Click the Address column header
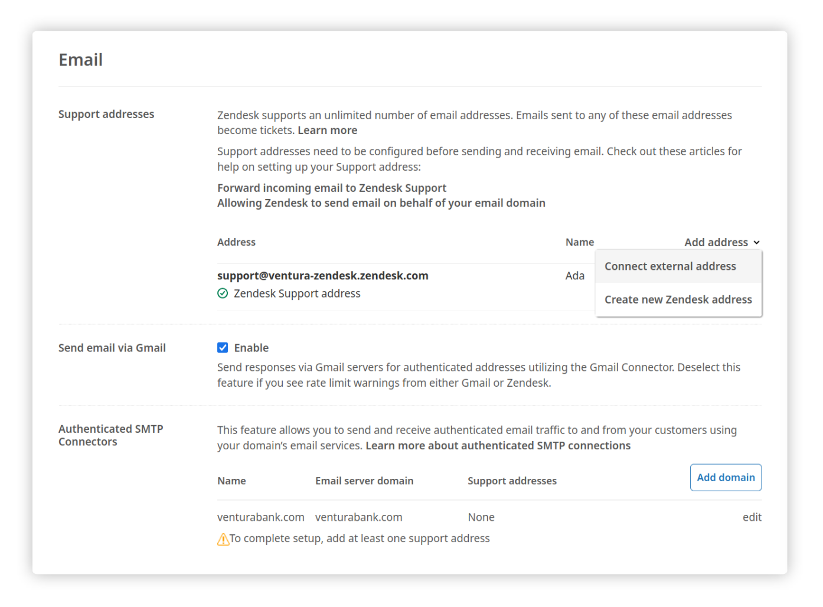The width and height of the screenshot is (823, 607). tap(236, 242)
